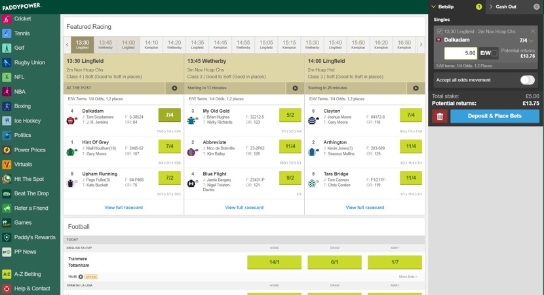
Task: Select the 14:35 Lingfield race tab
Action: click(197, 45)
